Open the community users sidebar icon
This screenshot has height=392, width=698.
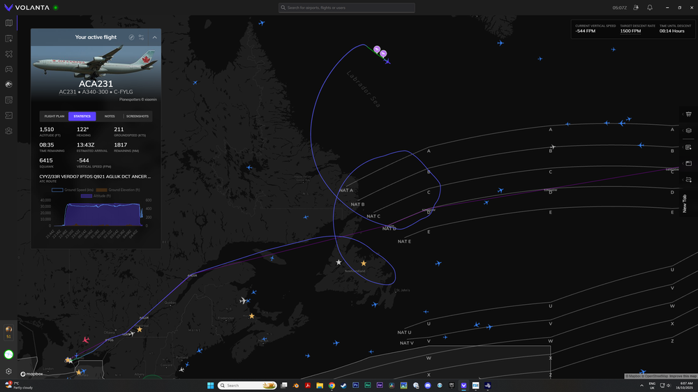pos(8,130)
